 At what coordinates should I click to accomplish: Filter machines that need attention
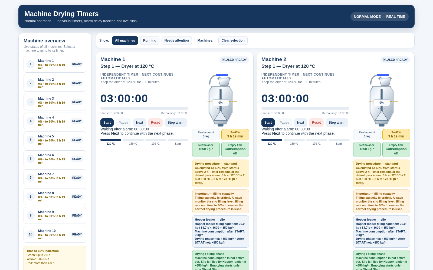176,40
